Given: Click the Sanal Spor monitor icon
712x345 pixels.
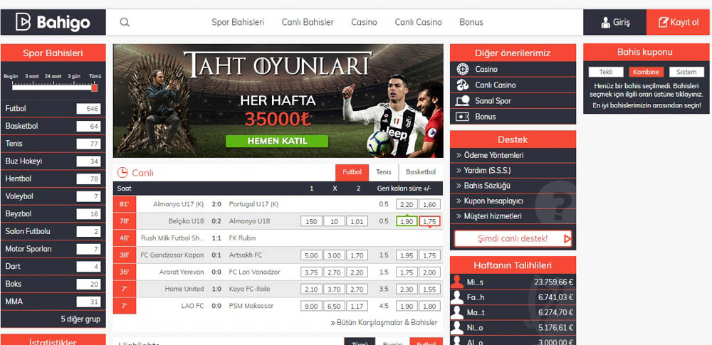Looking at the screenshot, I should click(x=462, y=101).
